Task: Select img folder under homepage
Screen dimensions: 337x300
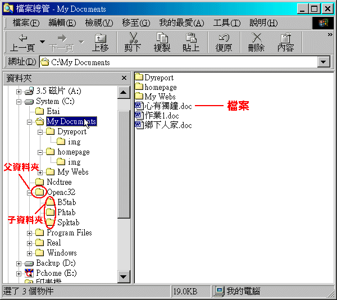Action: coord(69,162)
